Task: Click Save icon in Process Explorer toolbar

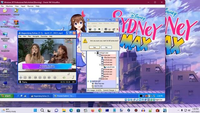Action: pos(90,29)
